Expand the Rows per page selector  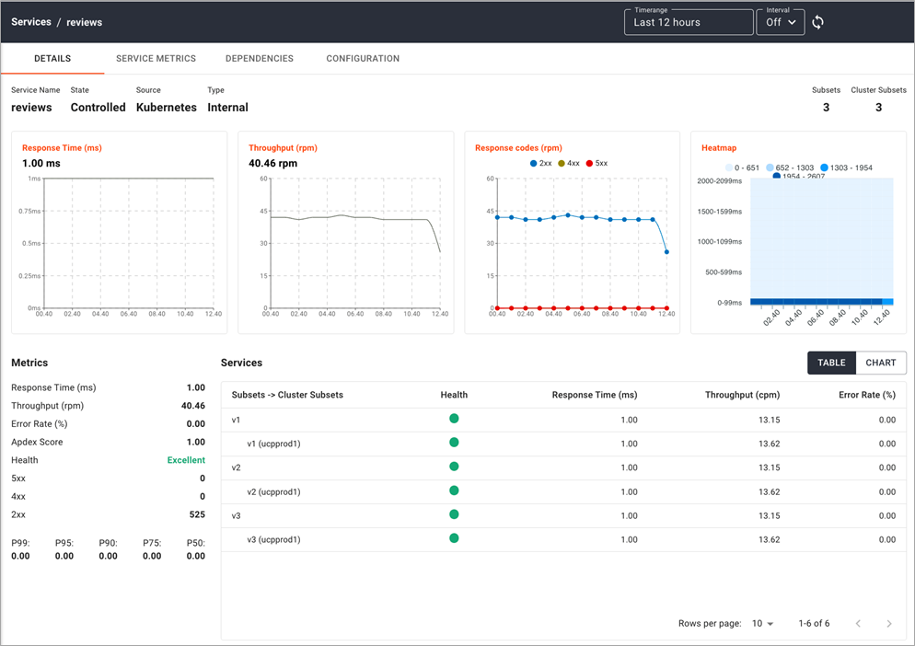[x=762, y=624]
